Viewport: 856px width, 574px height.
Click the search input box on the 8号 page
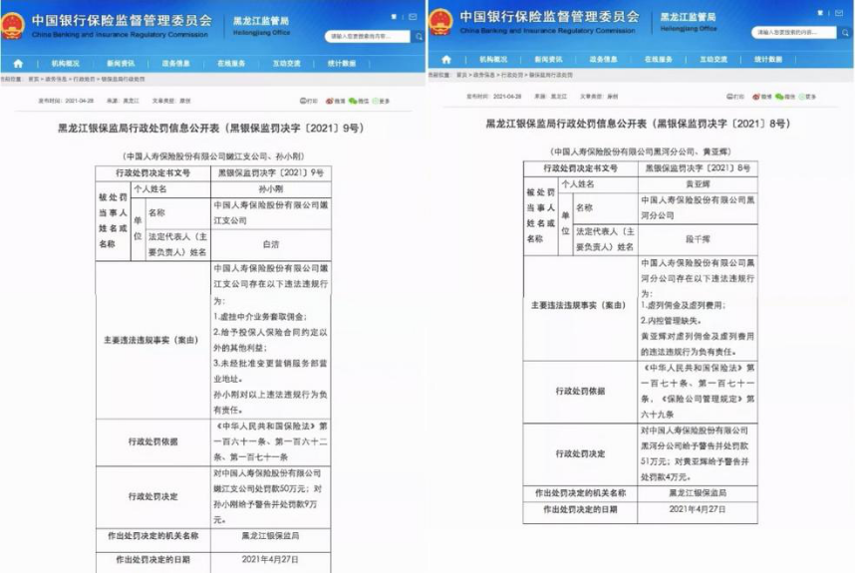794,32
